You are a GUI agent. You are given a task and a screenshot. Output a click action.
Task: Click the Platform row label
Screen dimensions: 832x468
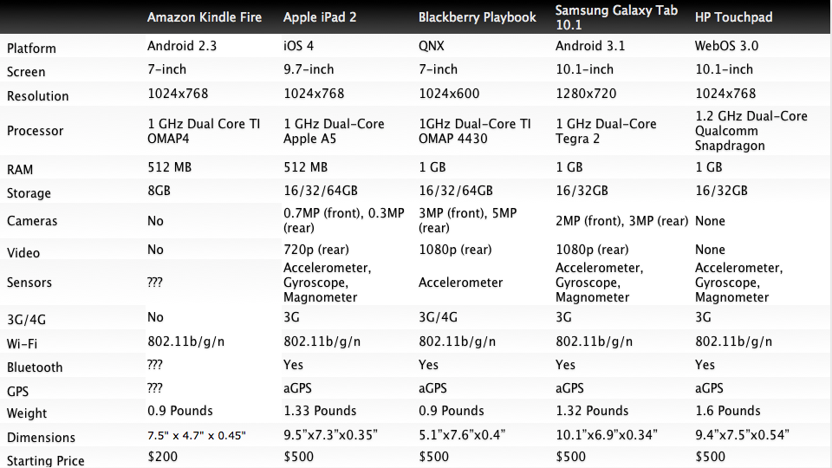31,49
